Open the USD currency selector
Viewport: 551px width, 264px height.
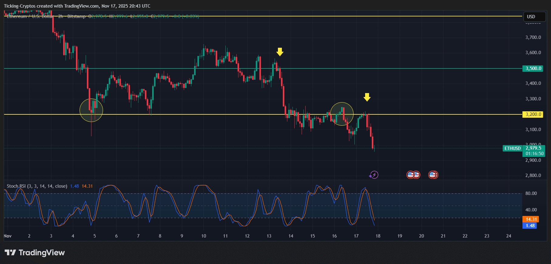pyautogui.click(x=534, y=17)
